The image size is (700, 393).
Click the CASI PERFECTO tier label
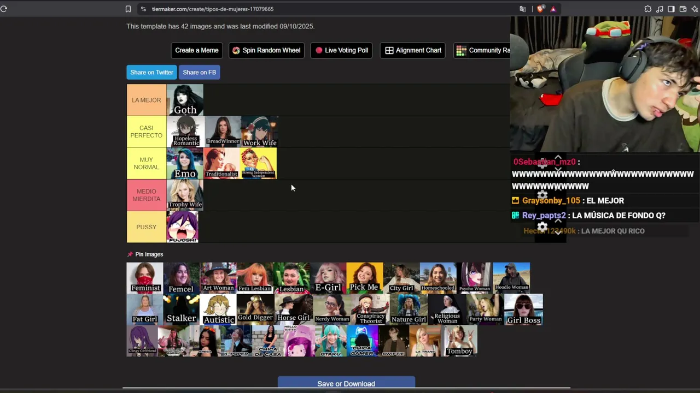point(147,132)
